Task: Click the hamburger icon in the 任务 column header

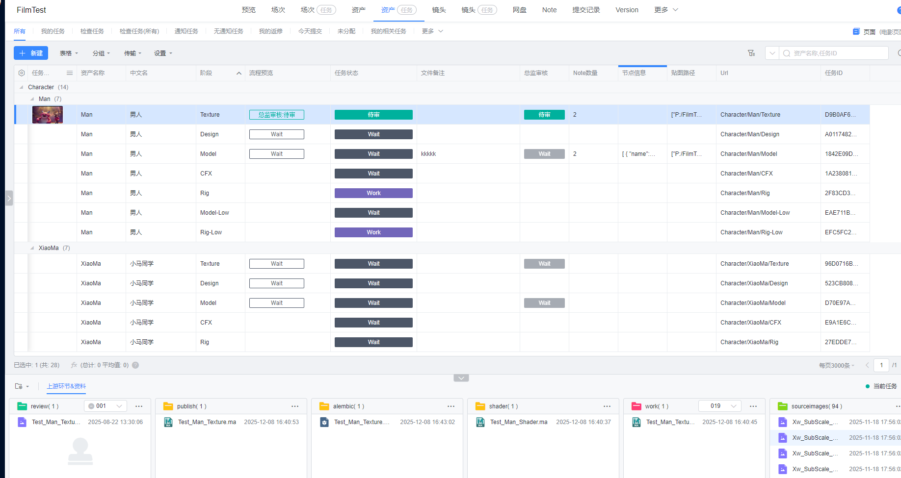Action: 70,73
